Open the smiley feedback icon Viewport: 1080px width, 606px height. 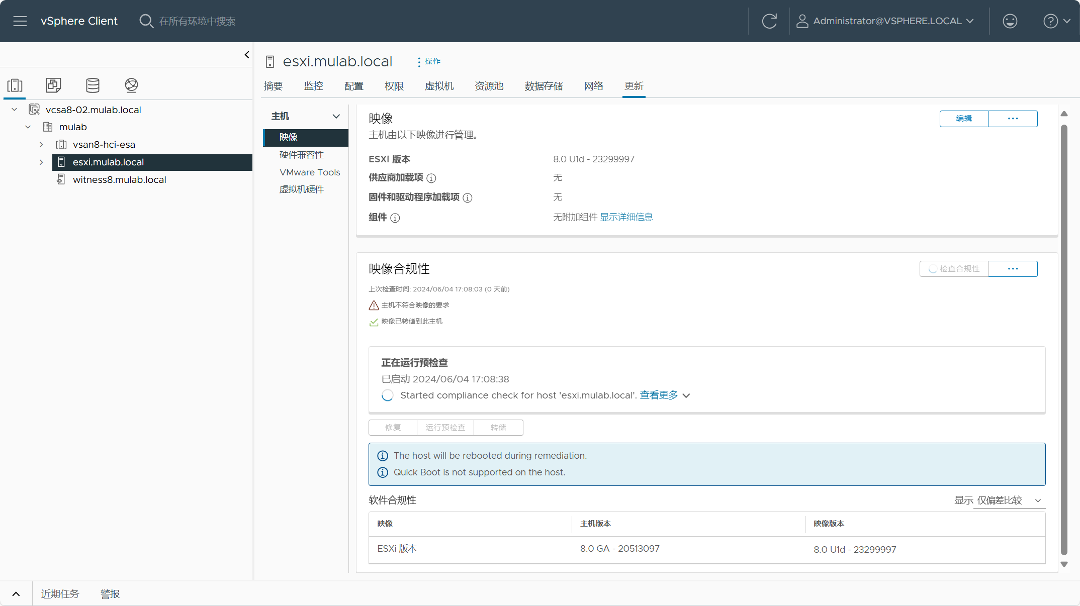tap(1010, 21)
